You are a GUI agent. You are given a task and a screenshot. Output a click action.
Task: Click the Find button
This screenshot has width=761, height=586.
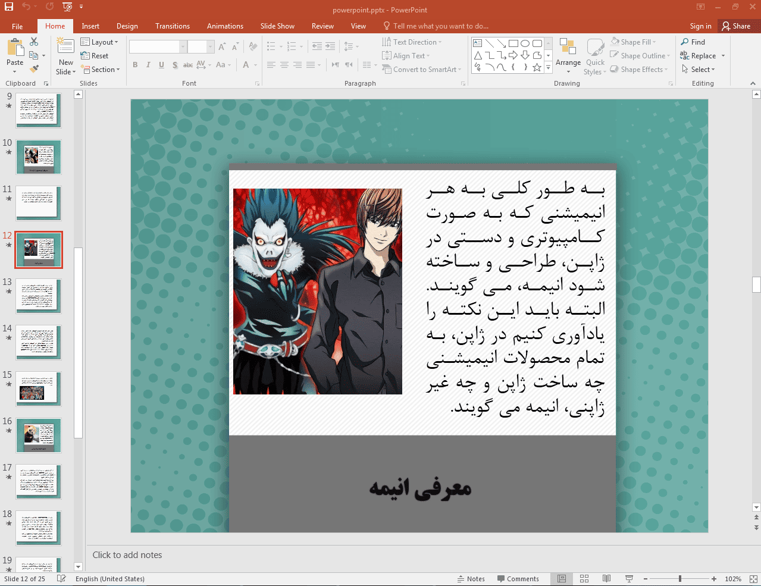coord(693,42)
